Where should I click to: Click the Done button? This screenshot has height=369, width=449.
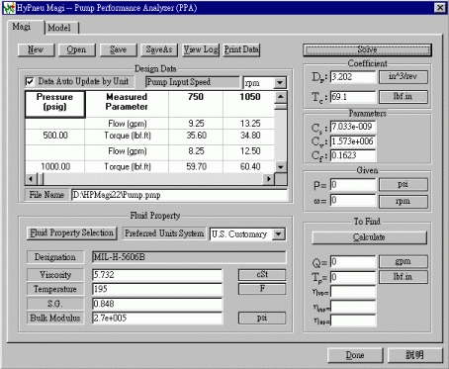click(x=355, y=355)
